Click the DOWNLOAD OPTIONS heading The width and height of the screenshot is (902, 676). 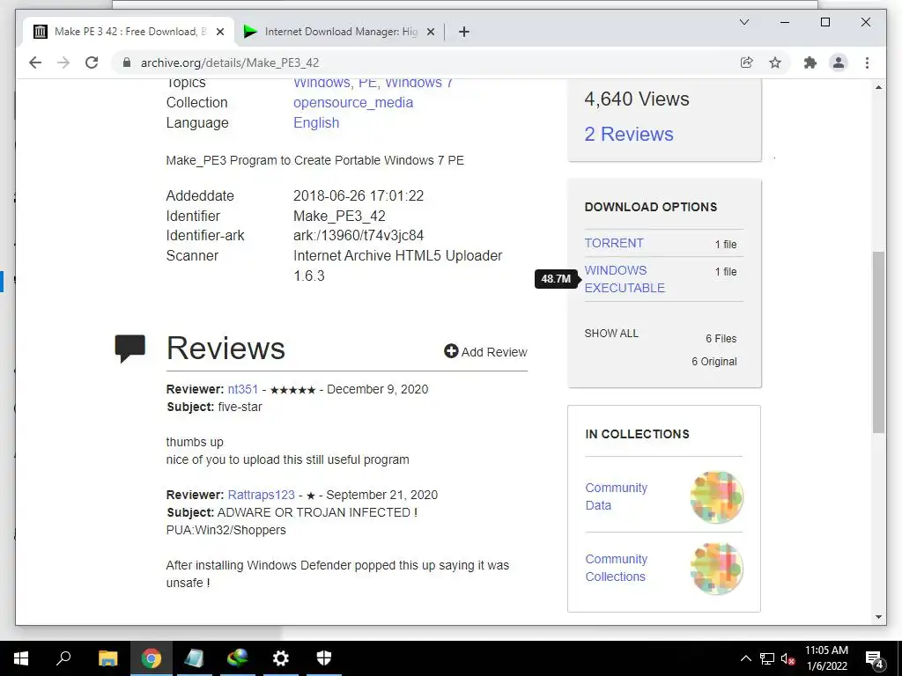point(651,207)
